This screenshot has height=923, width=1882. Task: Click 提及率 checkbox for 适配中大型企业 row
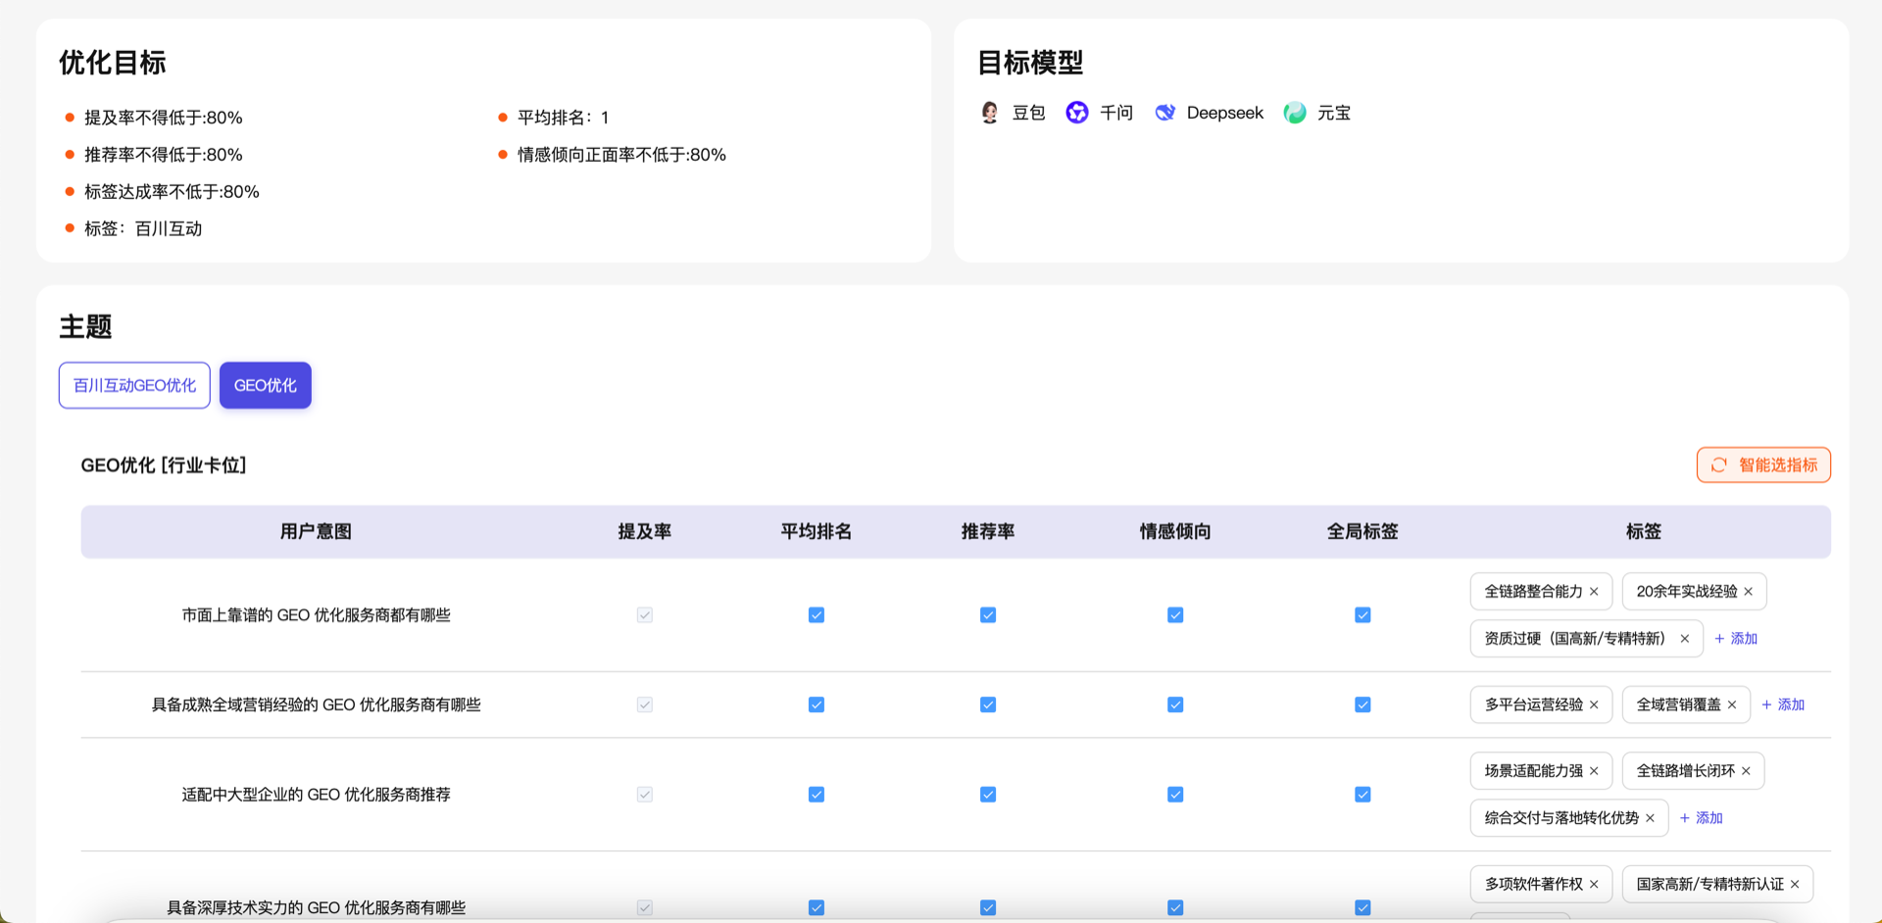coord(644,795)
